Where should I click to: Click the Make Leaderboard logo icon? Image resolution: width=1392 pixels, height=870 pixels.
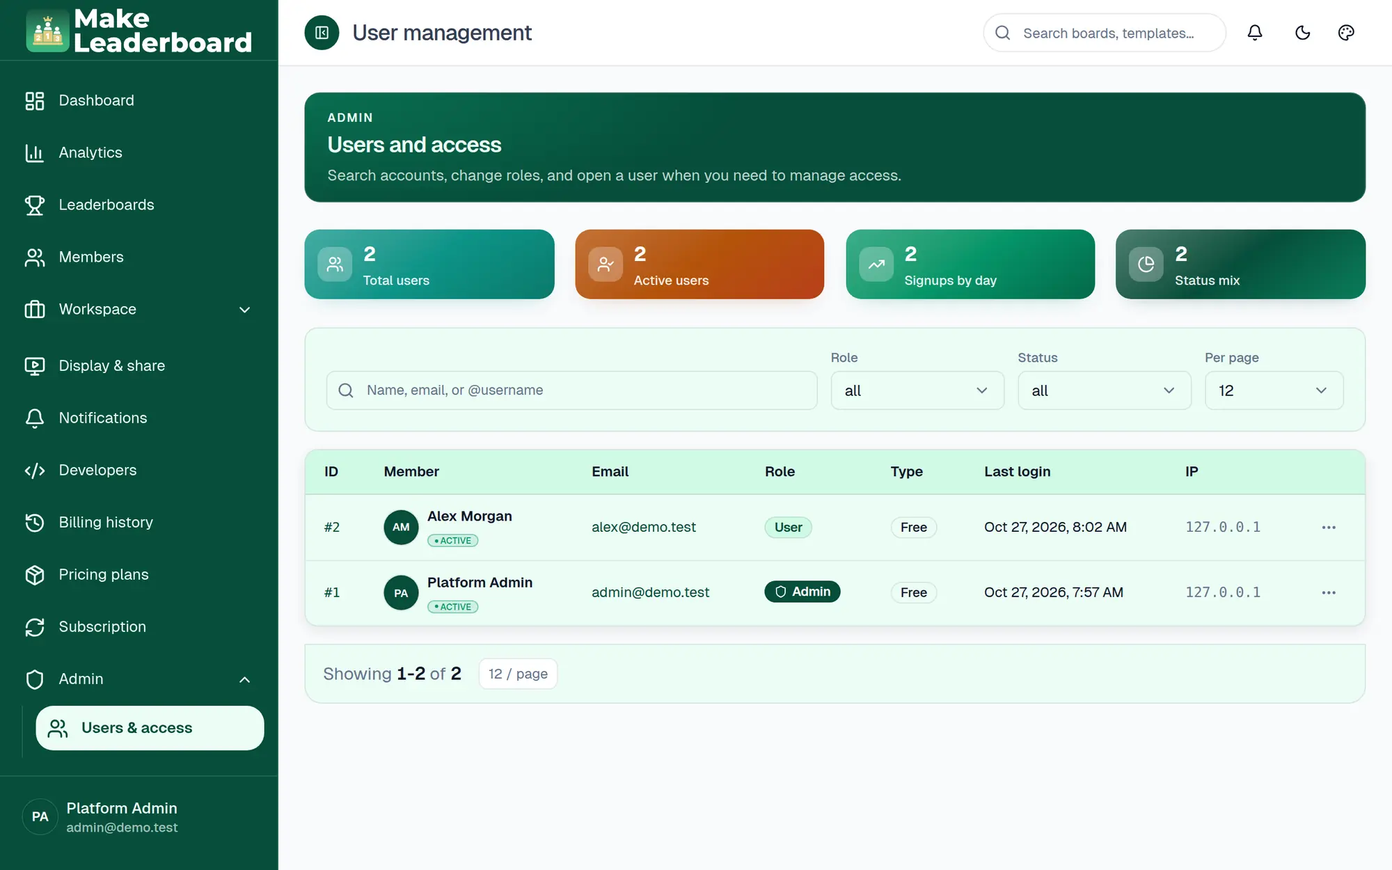point(47,31)
